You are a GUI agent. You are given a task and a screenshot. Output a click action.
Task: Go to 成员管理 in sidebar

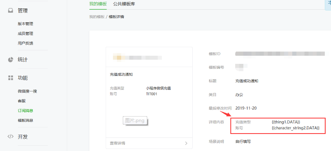pos(25,34)
